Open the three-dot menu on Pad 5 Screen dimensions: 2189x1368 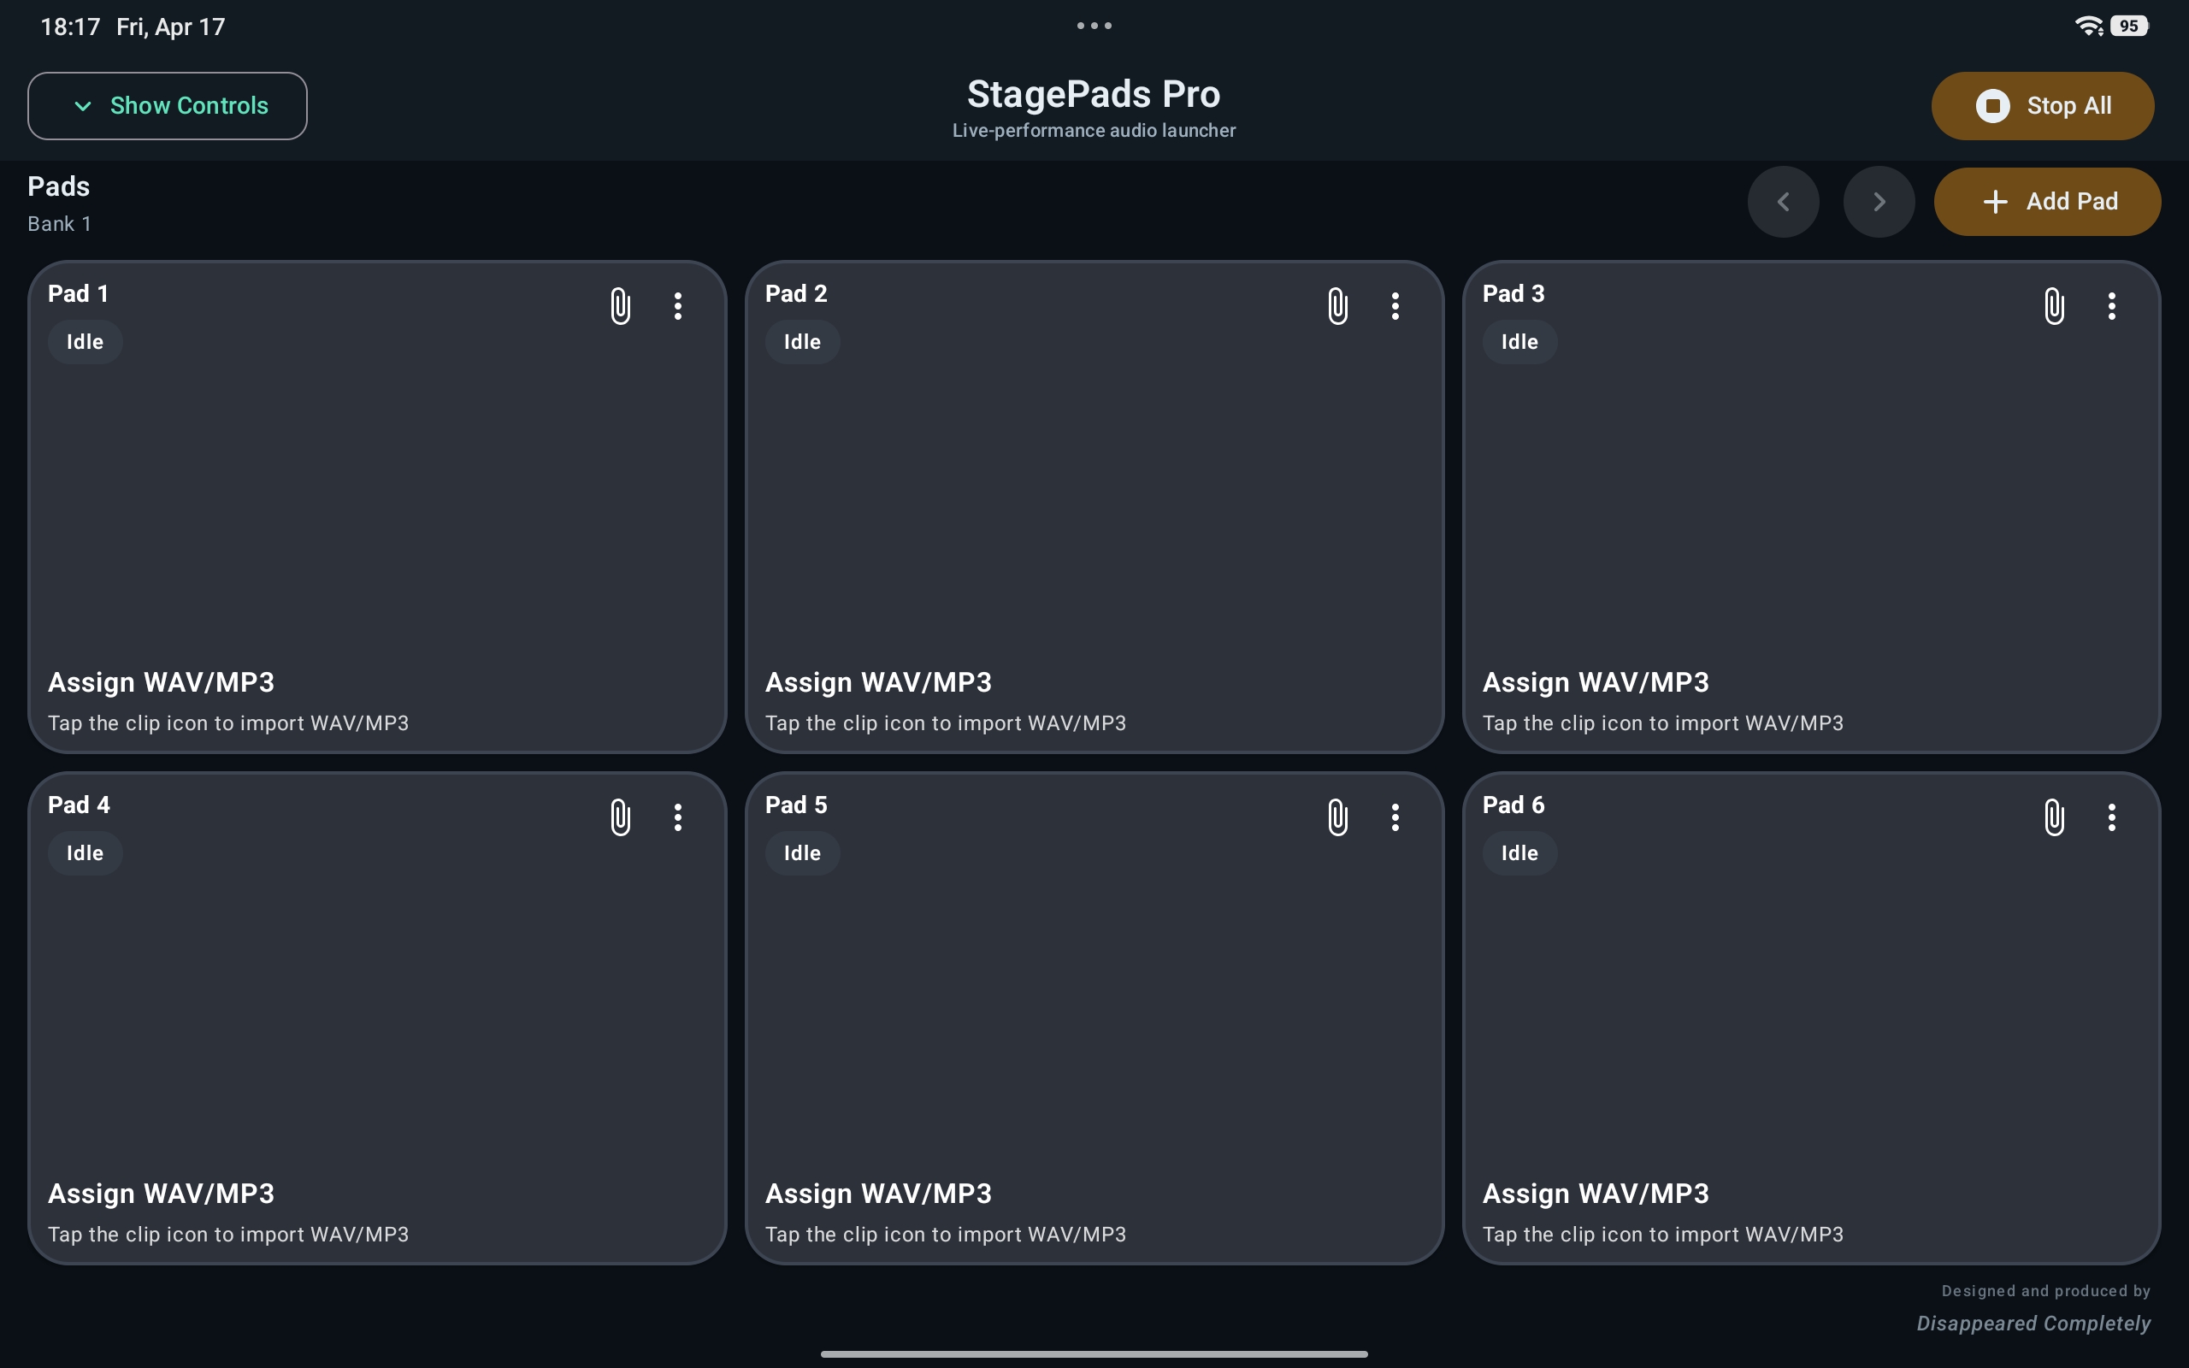[x=1395, y=817]
